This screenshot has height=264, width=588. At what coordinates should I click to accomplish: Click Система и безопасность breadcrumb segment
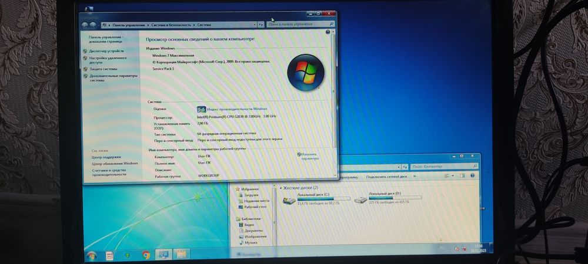(x=171, y=25)
